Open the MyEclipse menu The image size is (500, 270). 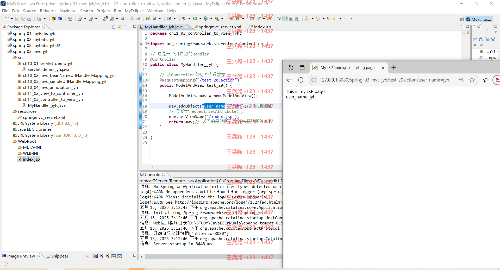(x=134, y=11)
